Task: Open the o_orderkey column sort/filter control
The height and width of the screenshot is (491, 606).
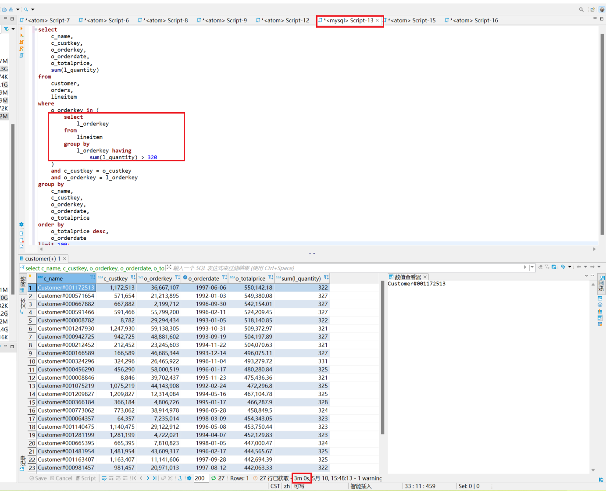Action: point(177,278)
